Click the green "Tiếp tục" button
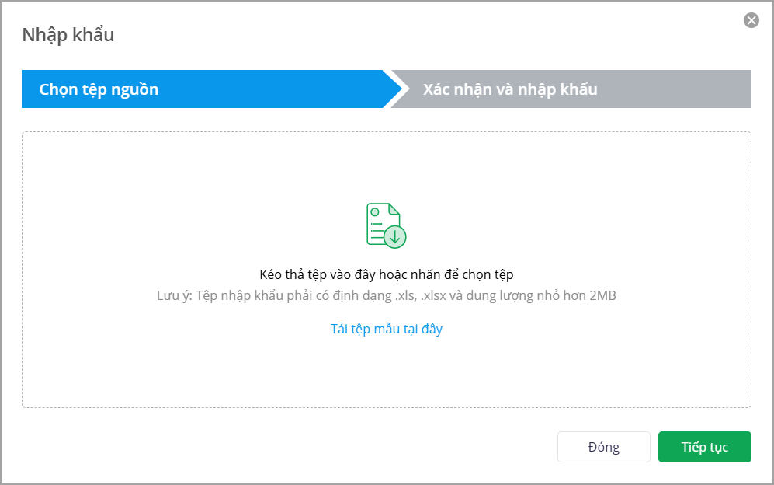774x485 pixels. tap(704, 447)
